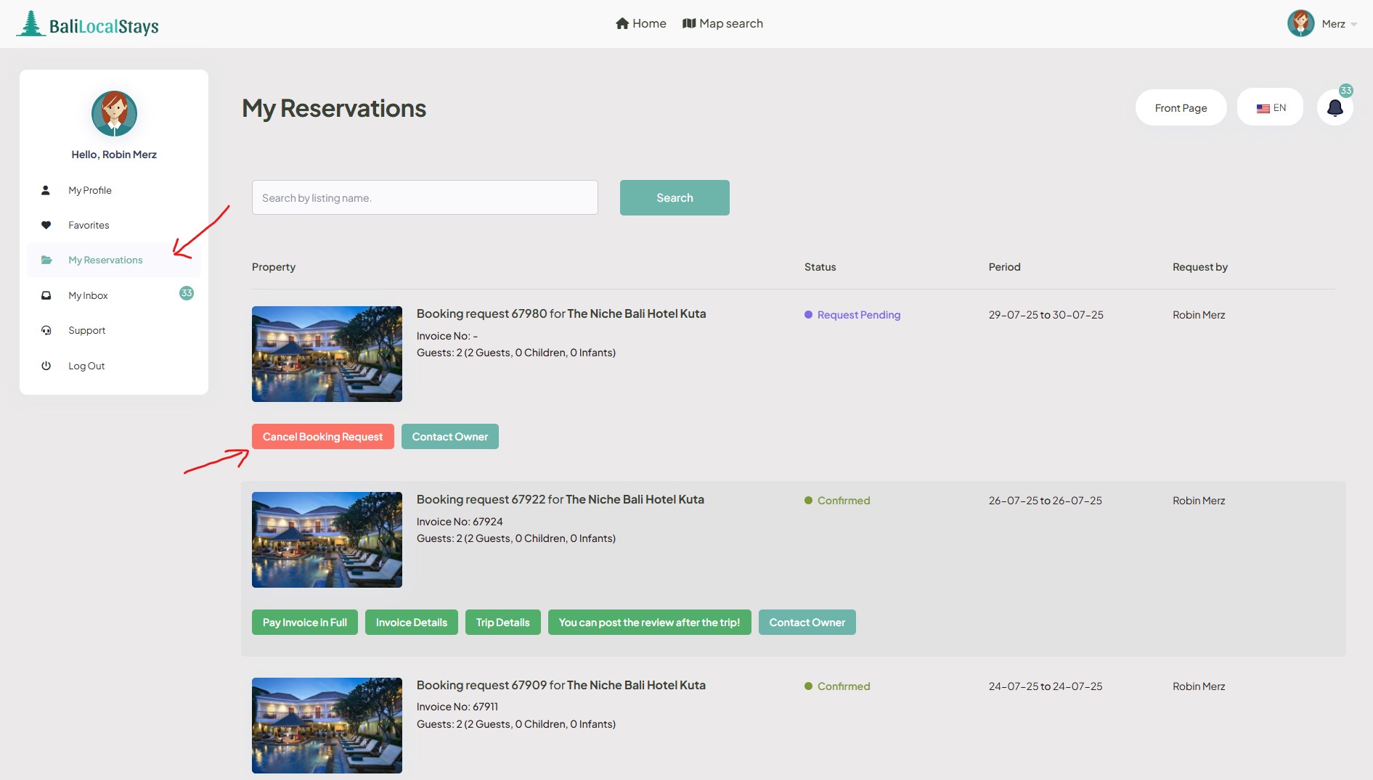Click the Merz avatar in header

1300,23
